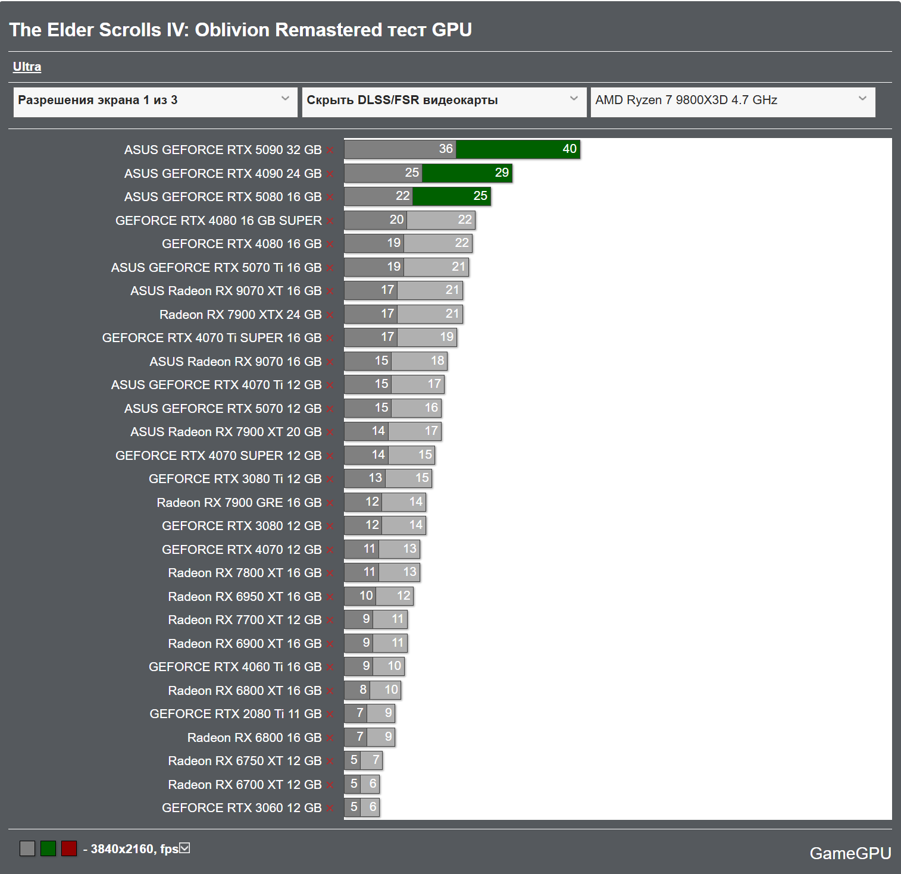
Task: Remove GEFORCE RTX 4060 Ti 16 GB with its X
Action: [330, 668]
